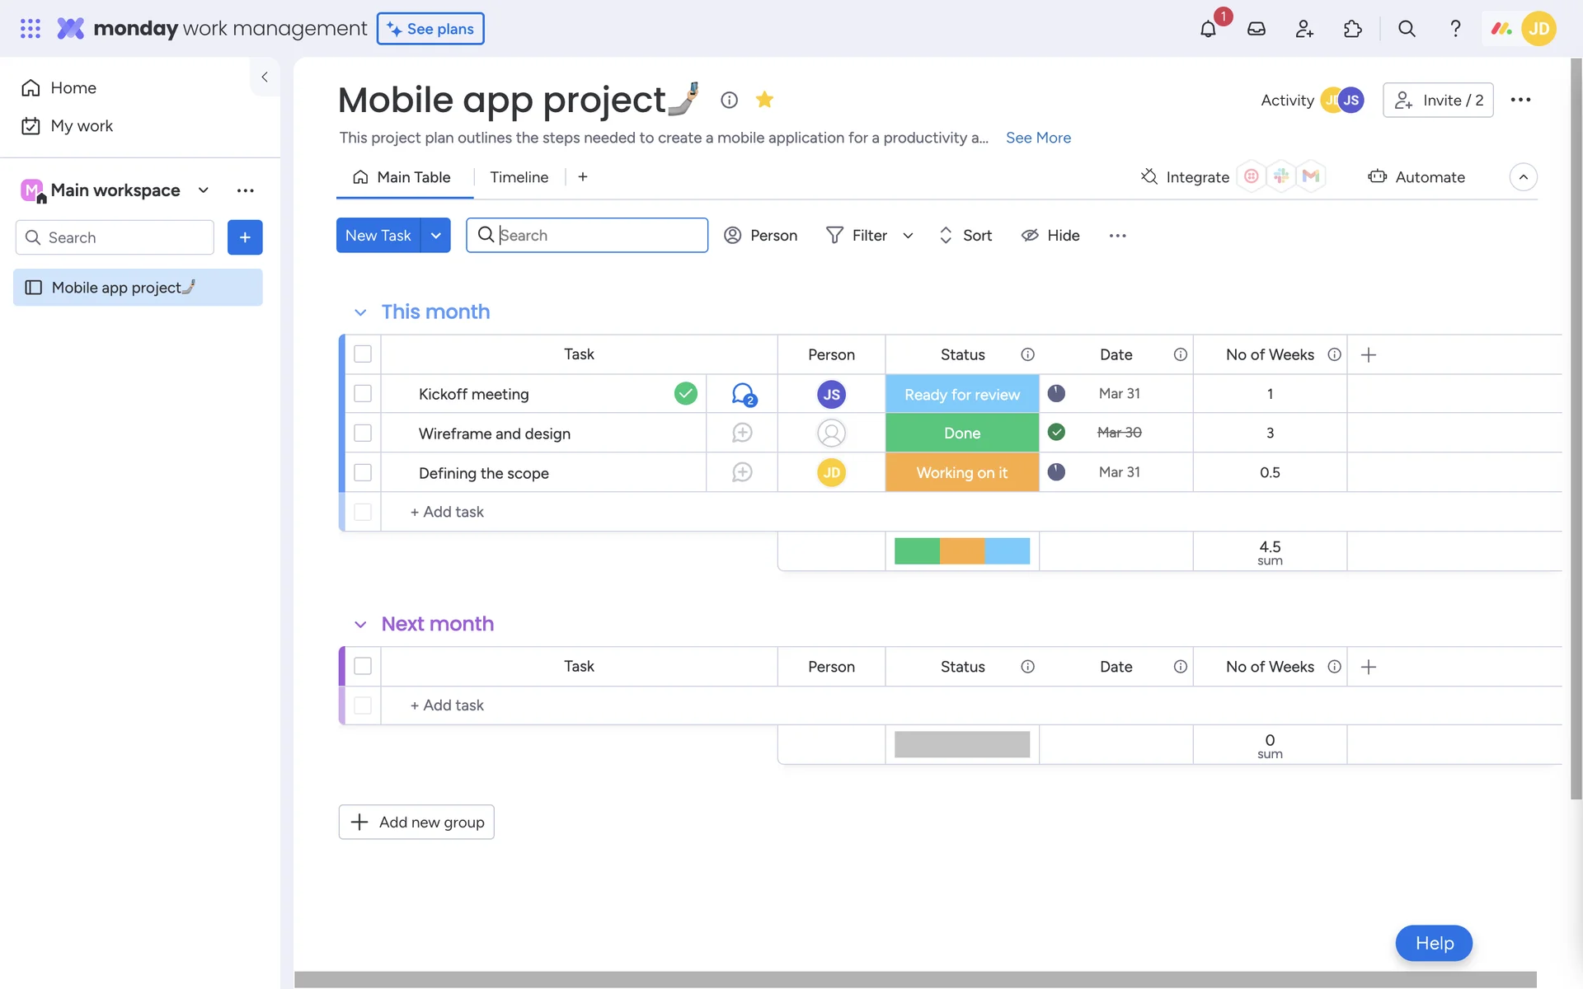The width and height of the screenshot is (1583, 989).
Task: Check the Kickoff meeting row checkbox
Action: [363, 394]
